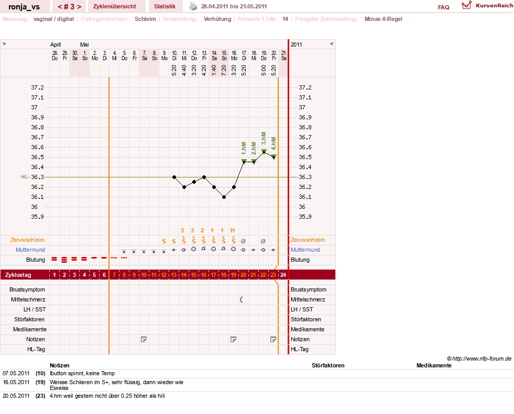Click the Medikamente column header below the chart
This screenshot has height=414, width=514.
(x=434, y=365)
